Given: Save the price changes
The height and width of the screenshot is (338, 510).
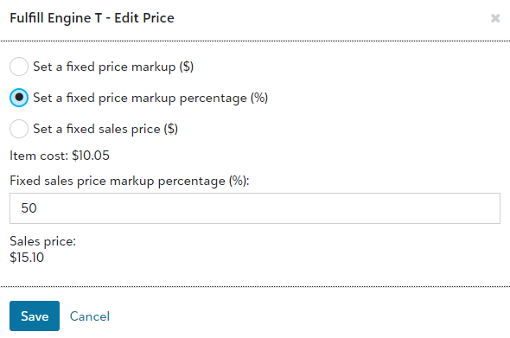Looking at the screenshot, I should pos(35,316).
